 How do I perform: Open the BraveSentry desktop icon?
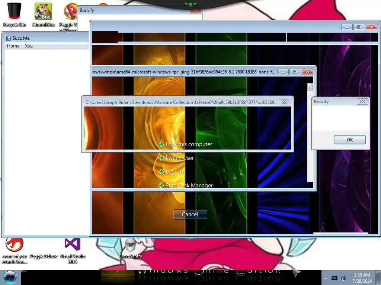(131, 248)
